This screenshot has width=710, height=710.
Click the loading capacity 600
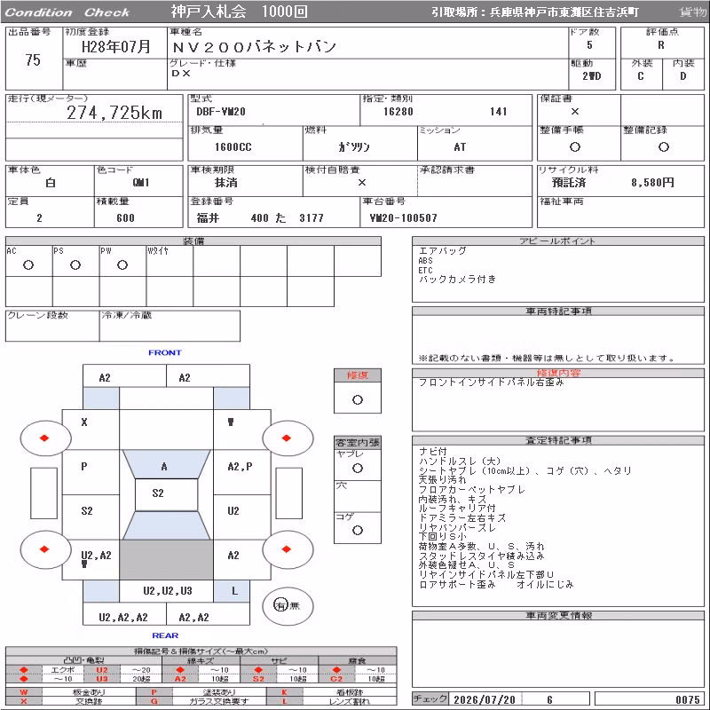125,217
